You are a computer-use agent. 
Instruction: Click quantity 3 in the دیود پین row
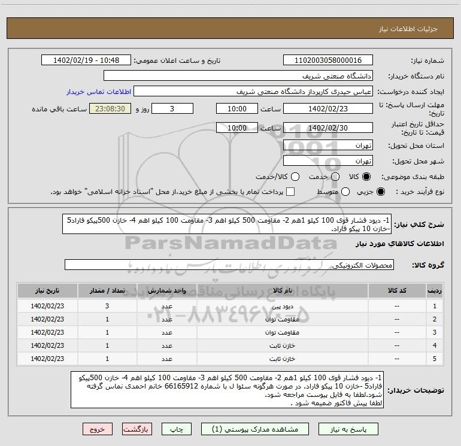pos(107,306)
